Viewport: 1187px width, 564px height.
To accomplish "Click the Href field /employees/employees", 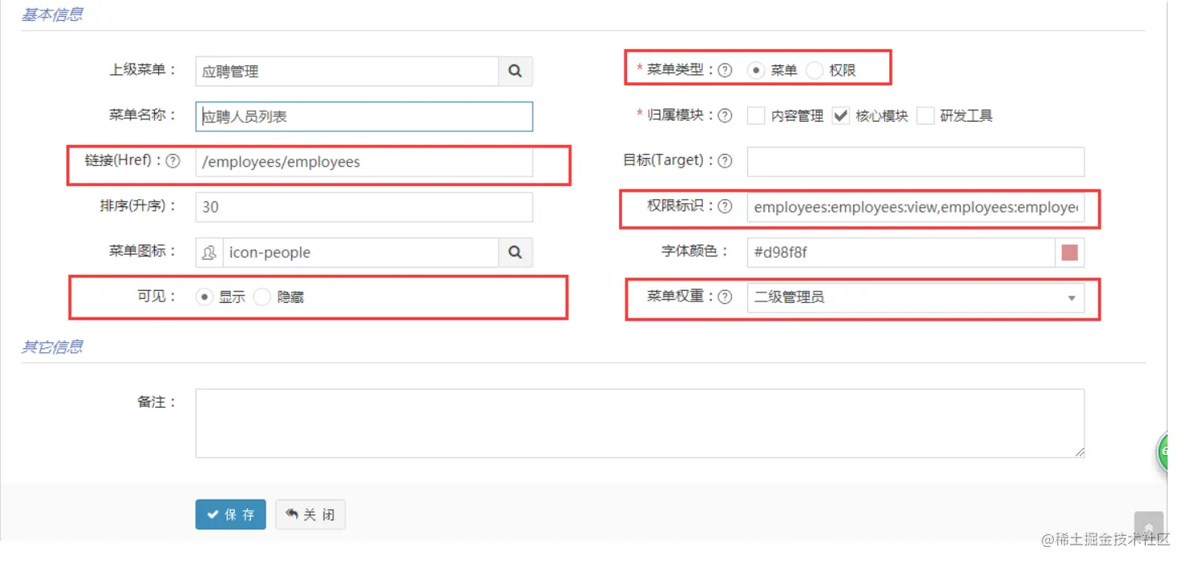I will coord(364,161).
